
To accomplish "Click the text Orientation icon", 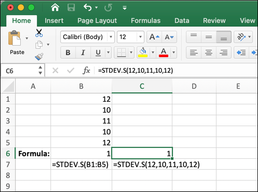I will tap(241, 37).
